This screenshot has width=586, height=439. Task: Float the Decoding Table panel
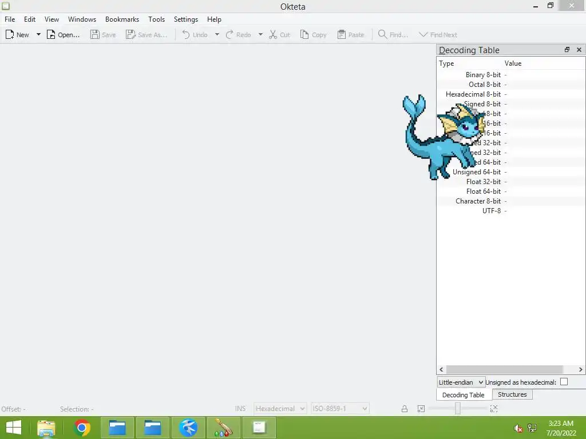(567, 50)
